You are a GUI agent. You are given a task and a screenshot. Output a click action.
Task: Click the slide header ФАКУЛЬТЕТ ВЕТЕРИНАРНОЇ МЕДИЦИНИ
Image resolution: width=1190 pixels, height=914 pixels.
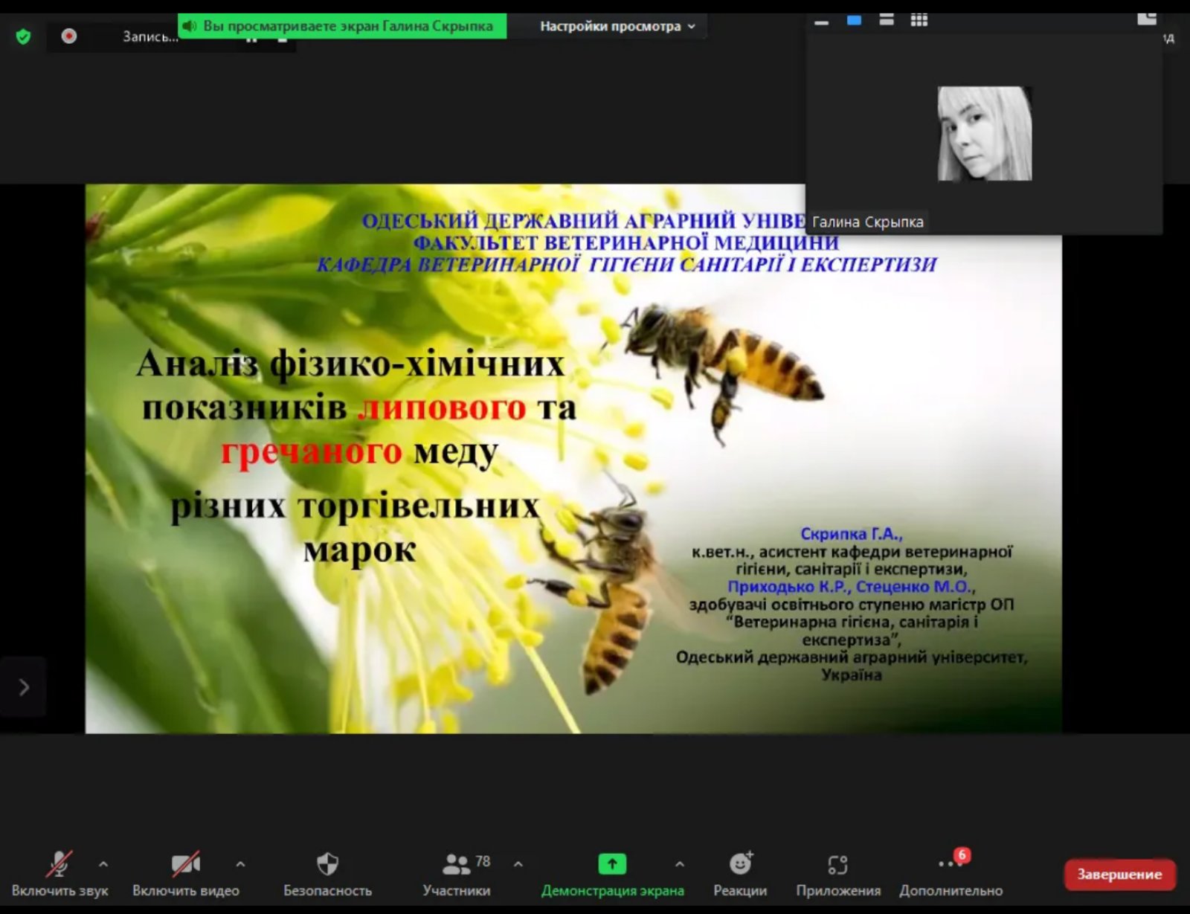pos(626,243)
